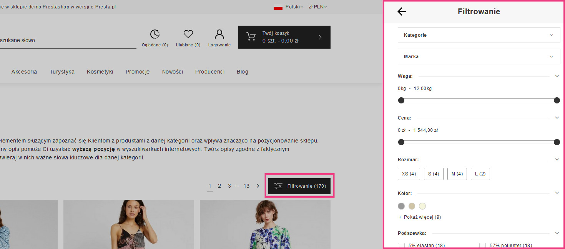Click Pokaż więcej (9) colors link
Image resolution: width=565 pixels, height=249 pixels.
[x=420, y=217]
